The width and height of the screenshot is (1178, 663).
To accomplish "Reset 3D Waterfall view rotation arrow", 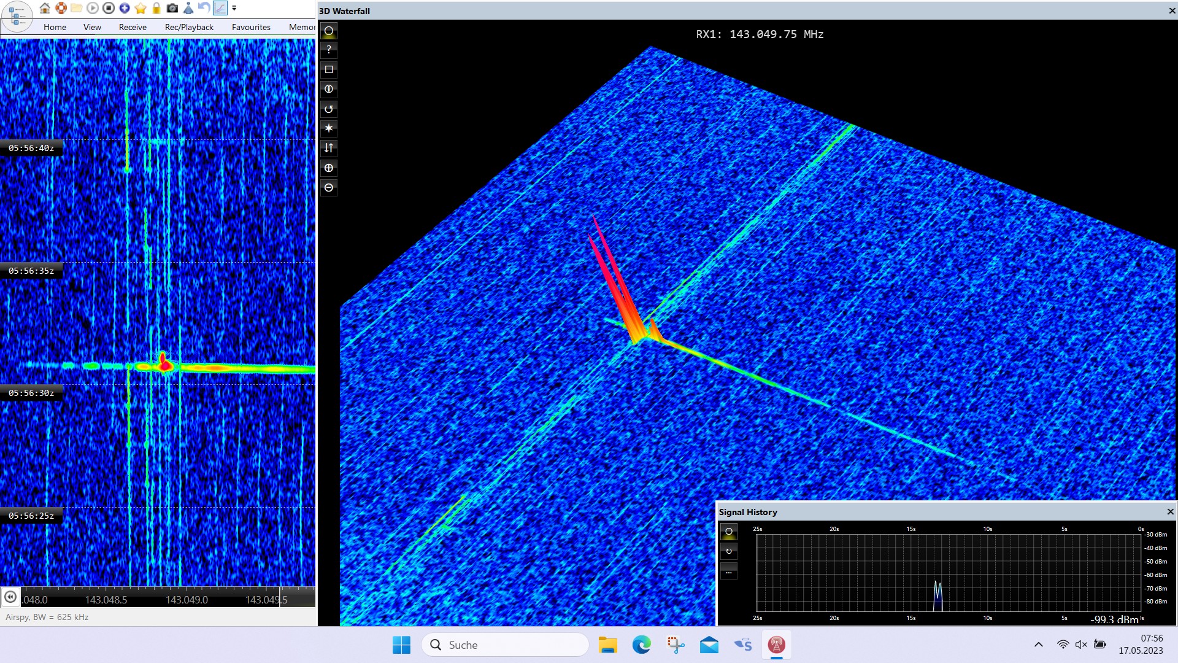I will click(329, 109).
